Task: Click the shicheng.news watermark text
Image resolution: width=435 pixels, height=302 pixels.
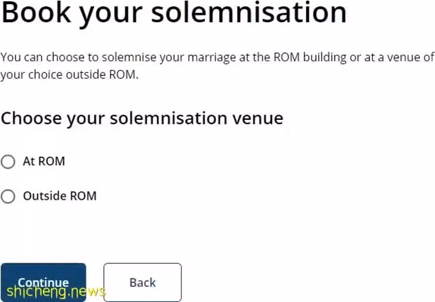Action: click(56, 292)
